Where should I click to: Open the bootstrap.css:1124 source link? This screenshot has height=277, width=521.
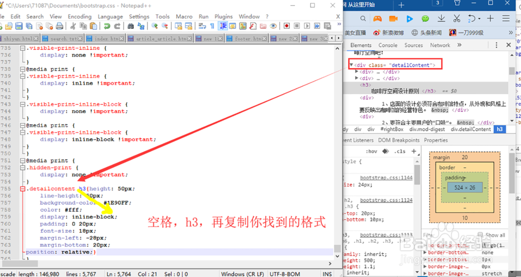click(386, 200)
